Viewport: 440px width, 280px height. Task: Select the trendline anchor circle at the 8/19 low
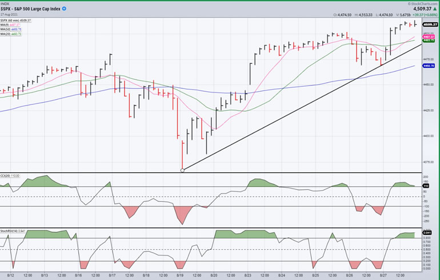pyautogui.click(x=182, y=171)
